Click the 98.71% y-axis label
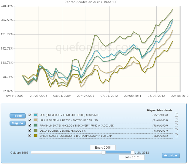The image size is (189, 164). tap(8, 77)
